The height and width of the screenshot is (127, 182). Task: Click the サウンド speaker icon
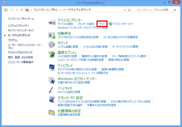pyautogui.click(x=52, y=45)
